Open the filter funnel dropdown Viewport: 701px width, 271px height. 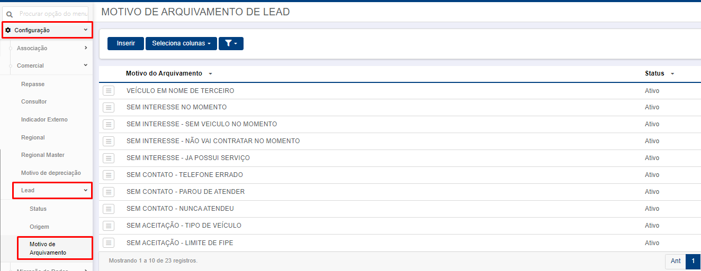(x=231, y=43)
